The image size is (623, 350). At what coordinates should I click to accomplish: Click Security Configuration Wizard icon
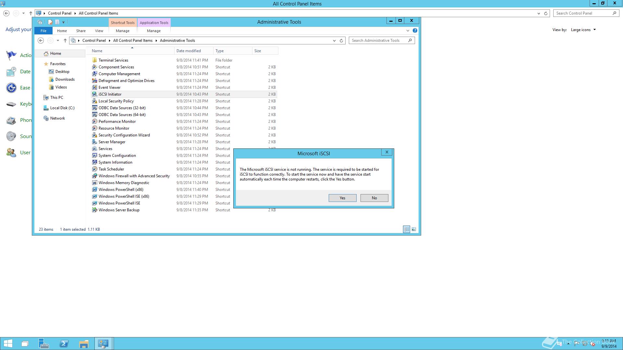[x=94, y=135]
